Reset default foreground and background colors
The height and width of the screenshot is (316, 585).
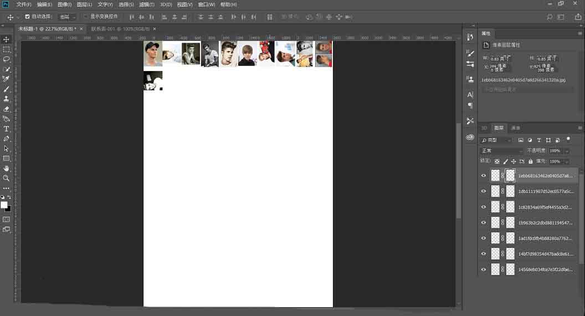point(3,197)
